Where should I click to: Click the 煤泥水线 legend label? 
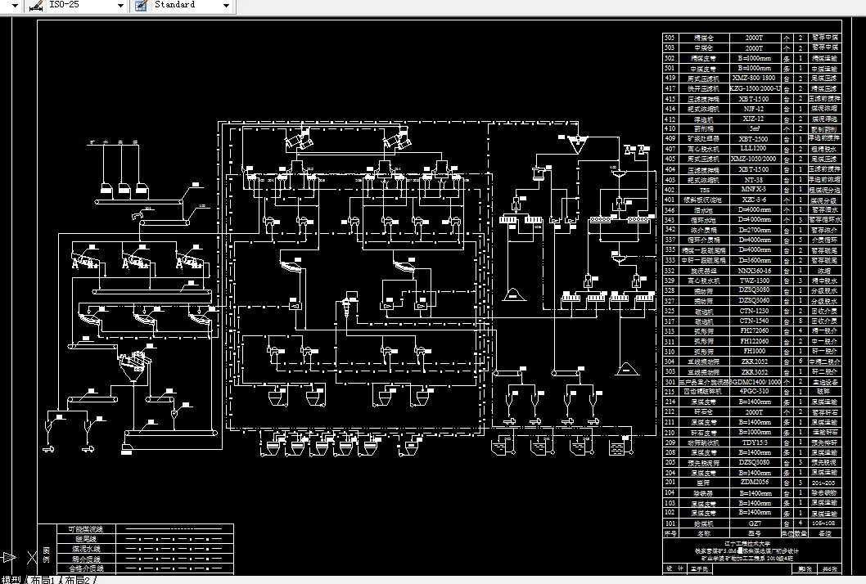pyautogui.click(x=86, y=549)
